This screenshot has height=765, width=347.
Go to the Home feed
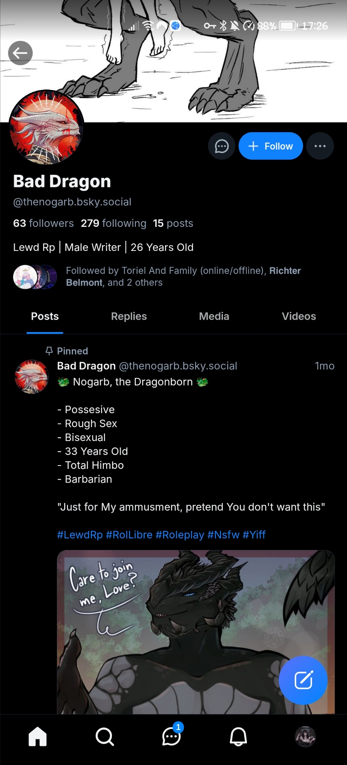point(38,736)
